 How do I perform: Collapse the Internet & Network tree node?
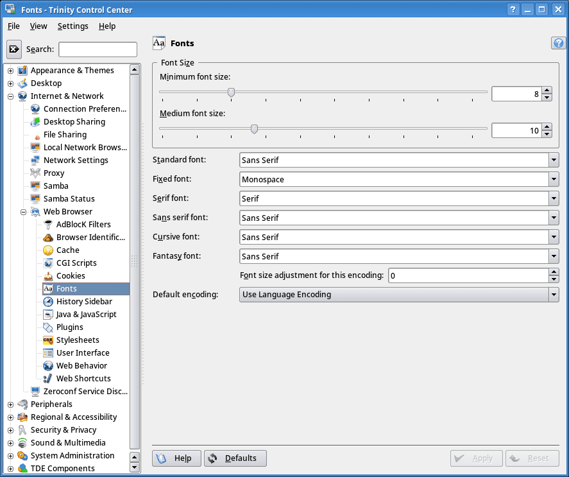[x=10, y=96]
